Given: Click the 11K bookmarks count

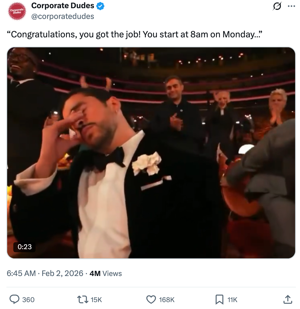Looking at the screenshot, I should tap(232, 300).
